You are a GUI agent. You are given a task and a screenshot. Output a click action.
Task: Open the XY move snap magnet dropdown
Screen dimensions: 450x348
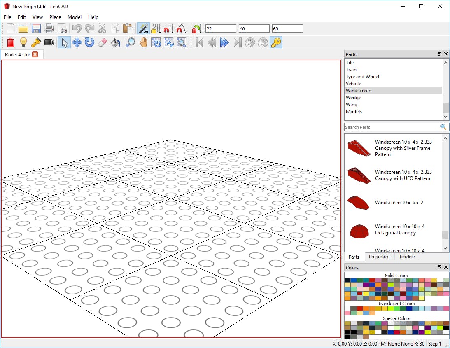tap(169, 28)
